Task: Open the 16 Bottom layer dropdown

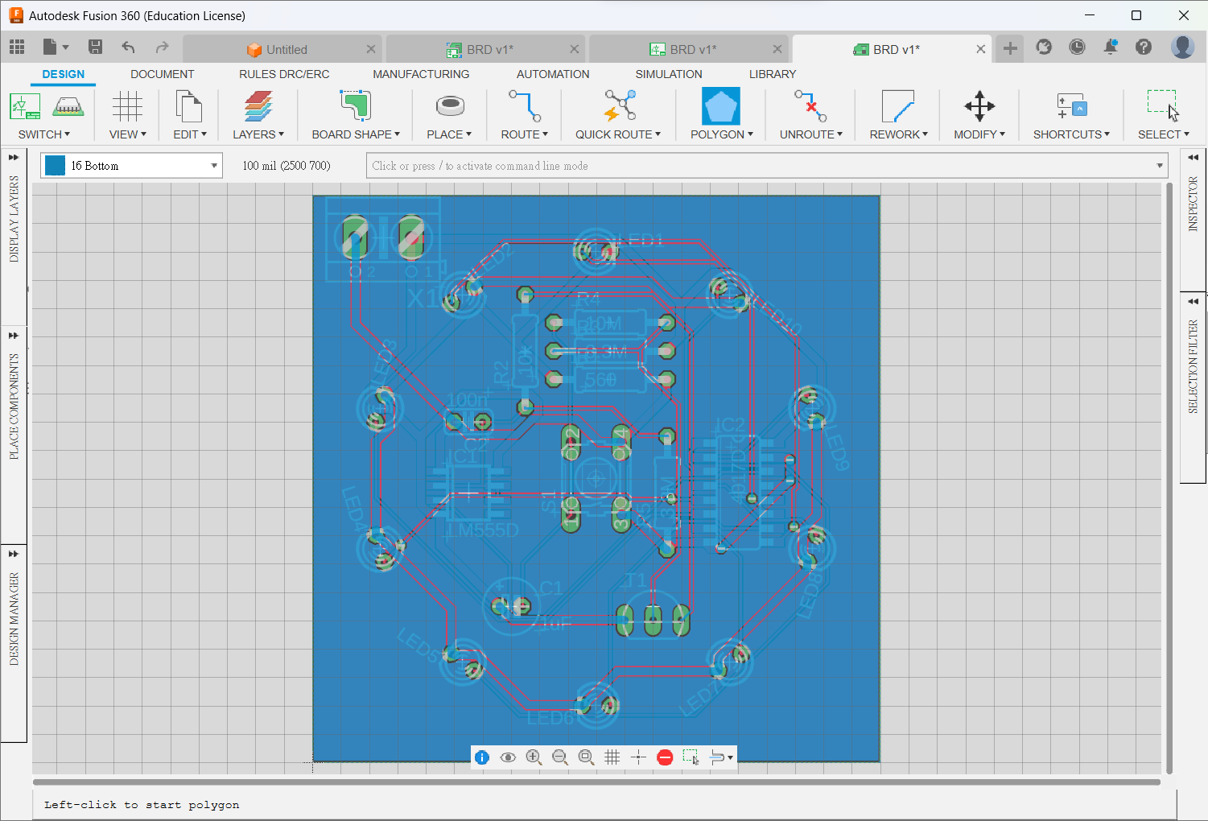Action: point(214,166)
